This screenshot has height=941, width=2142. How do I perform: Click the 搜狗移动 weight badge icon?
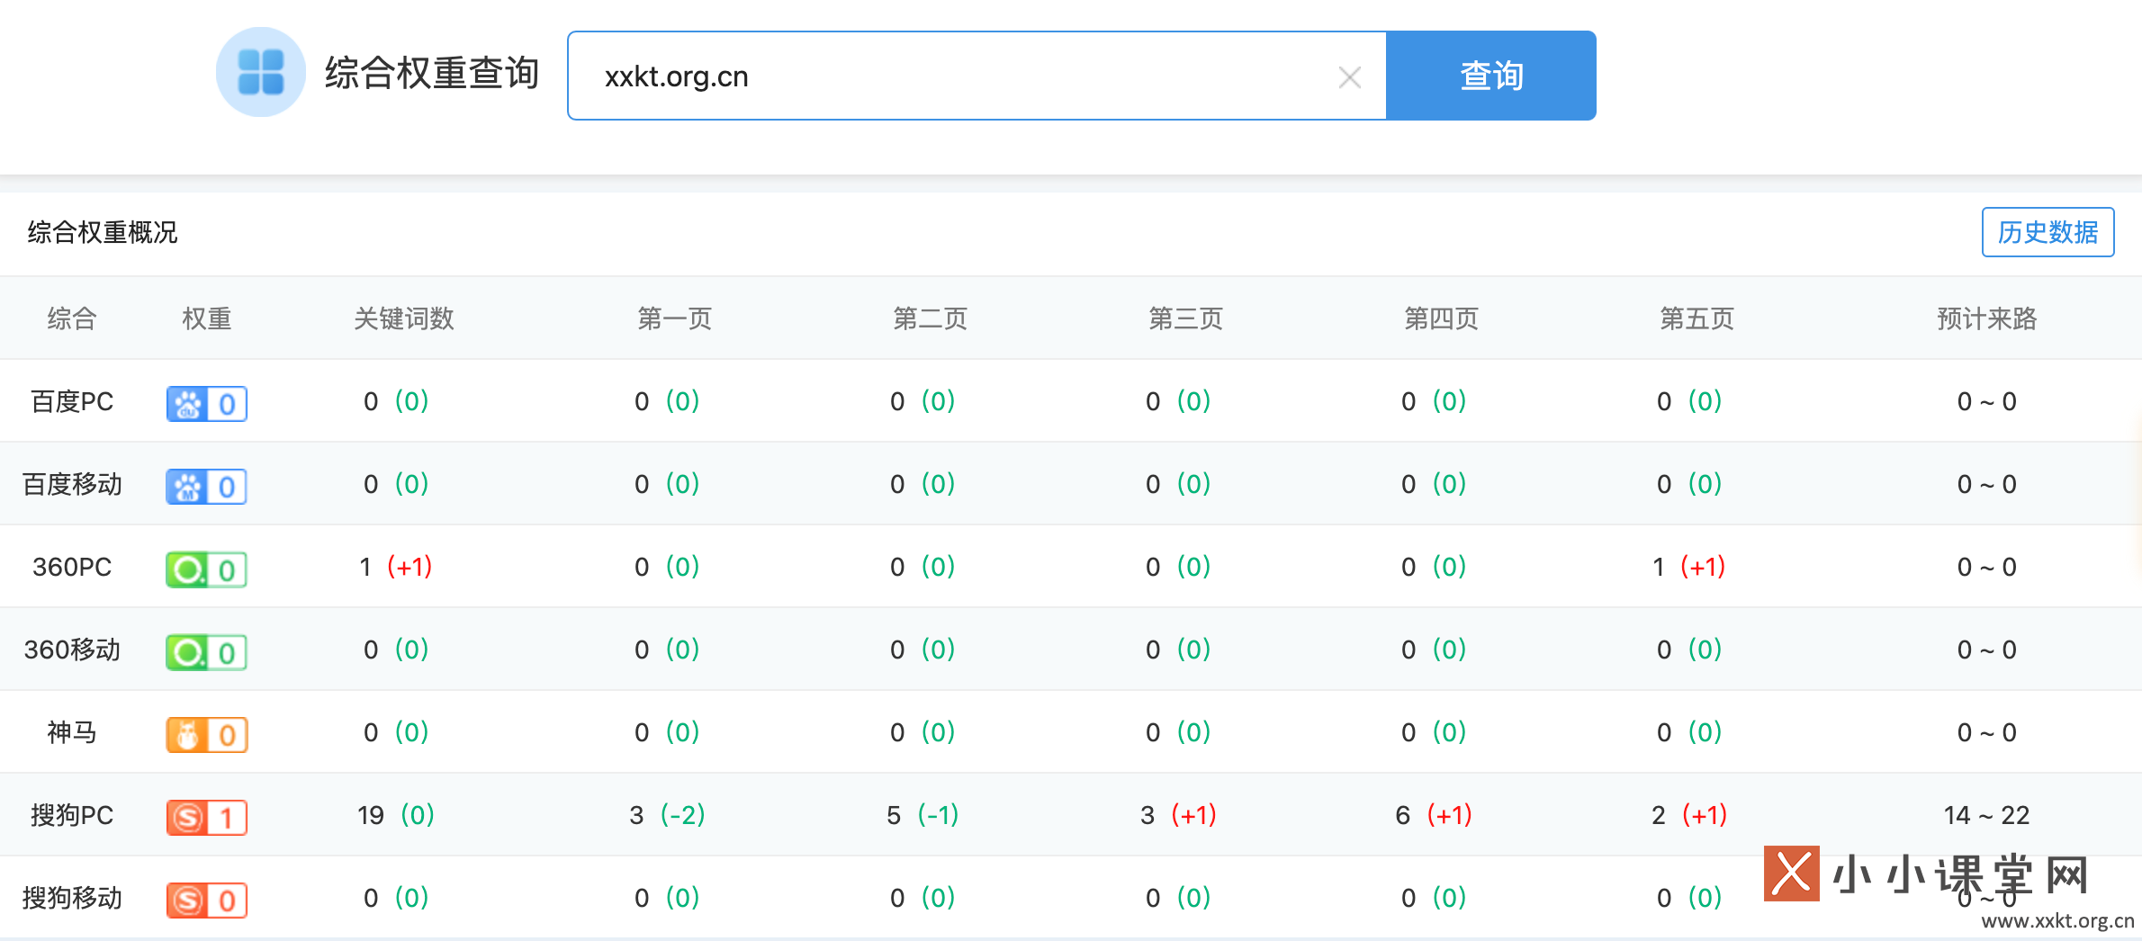[207, 900]
